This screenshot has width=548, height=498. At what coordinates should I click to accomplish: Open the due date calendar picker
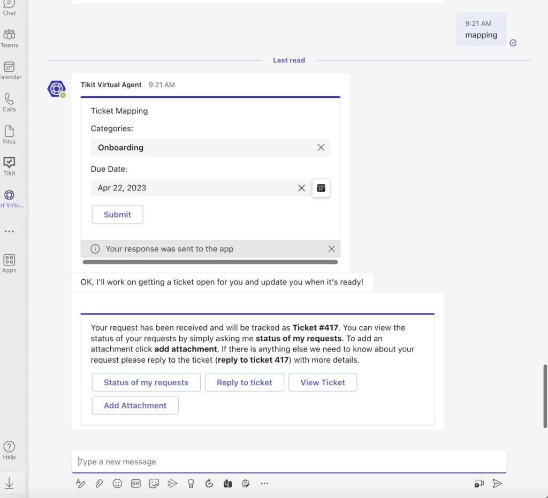[x=321, y=188]
